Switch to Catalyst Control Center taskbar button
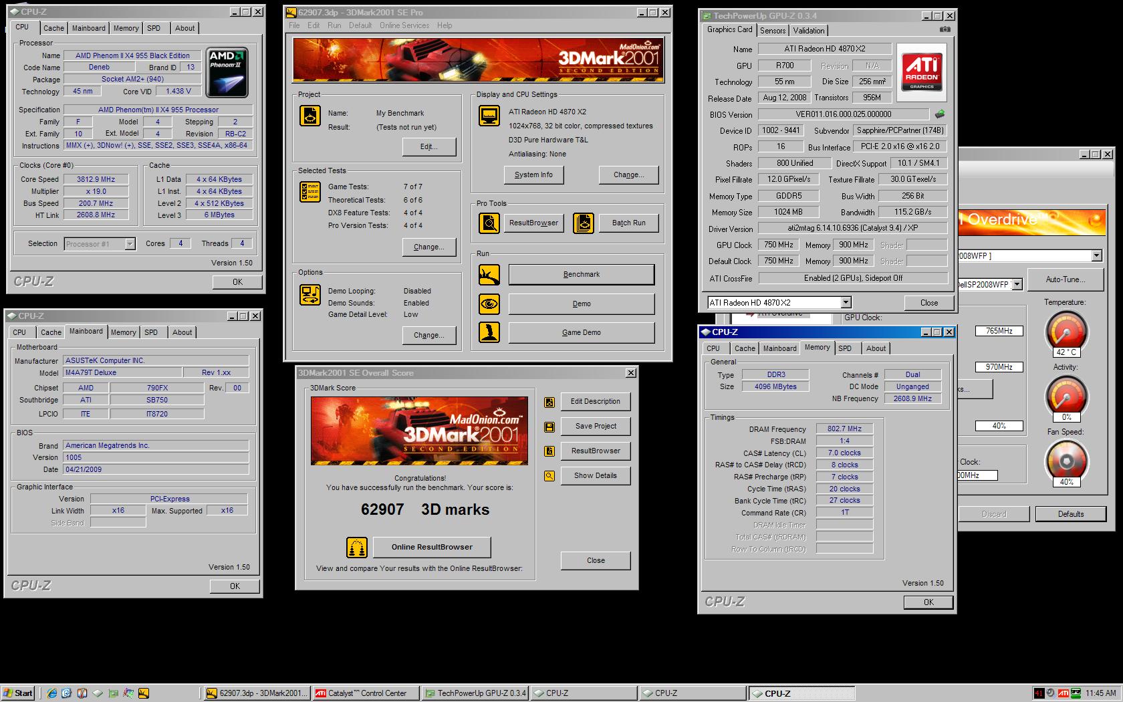The image size is (1123, 702). click(366, 693)
